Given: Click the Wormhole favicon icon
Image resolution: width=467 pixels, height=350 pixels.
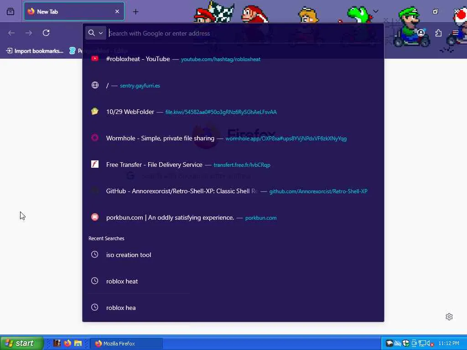Looking at the screenshot, I should click(x=95, y=138).
